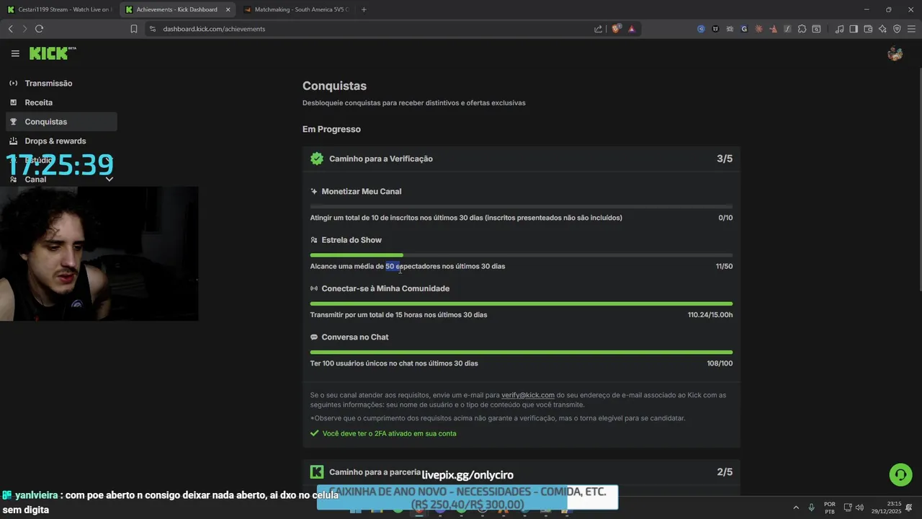Open the Brave VPN shield icon
The image size is (922, 519).
[897, 29]
